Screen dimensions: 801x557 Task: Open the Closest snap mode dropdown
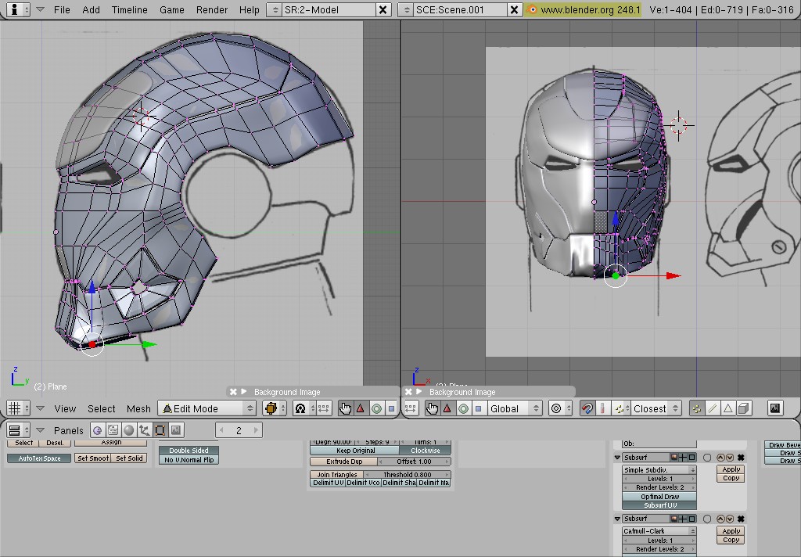pos(656,408)
